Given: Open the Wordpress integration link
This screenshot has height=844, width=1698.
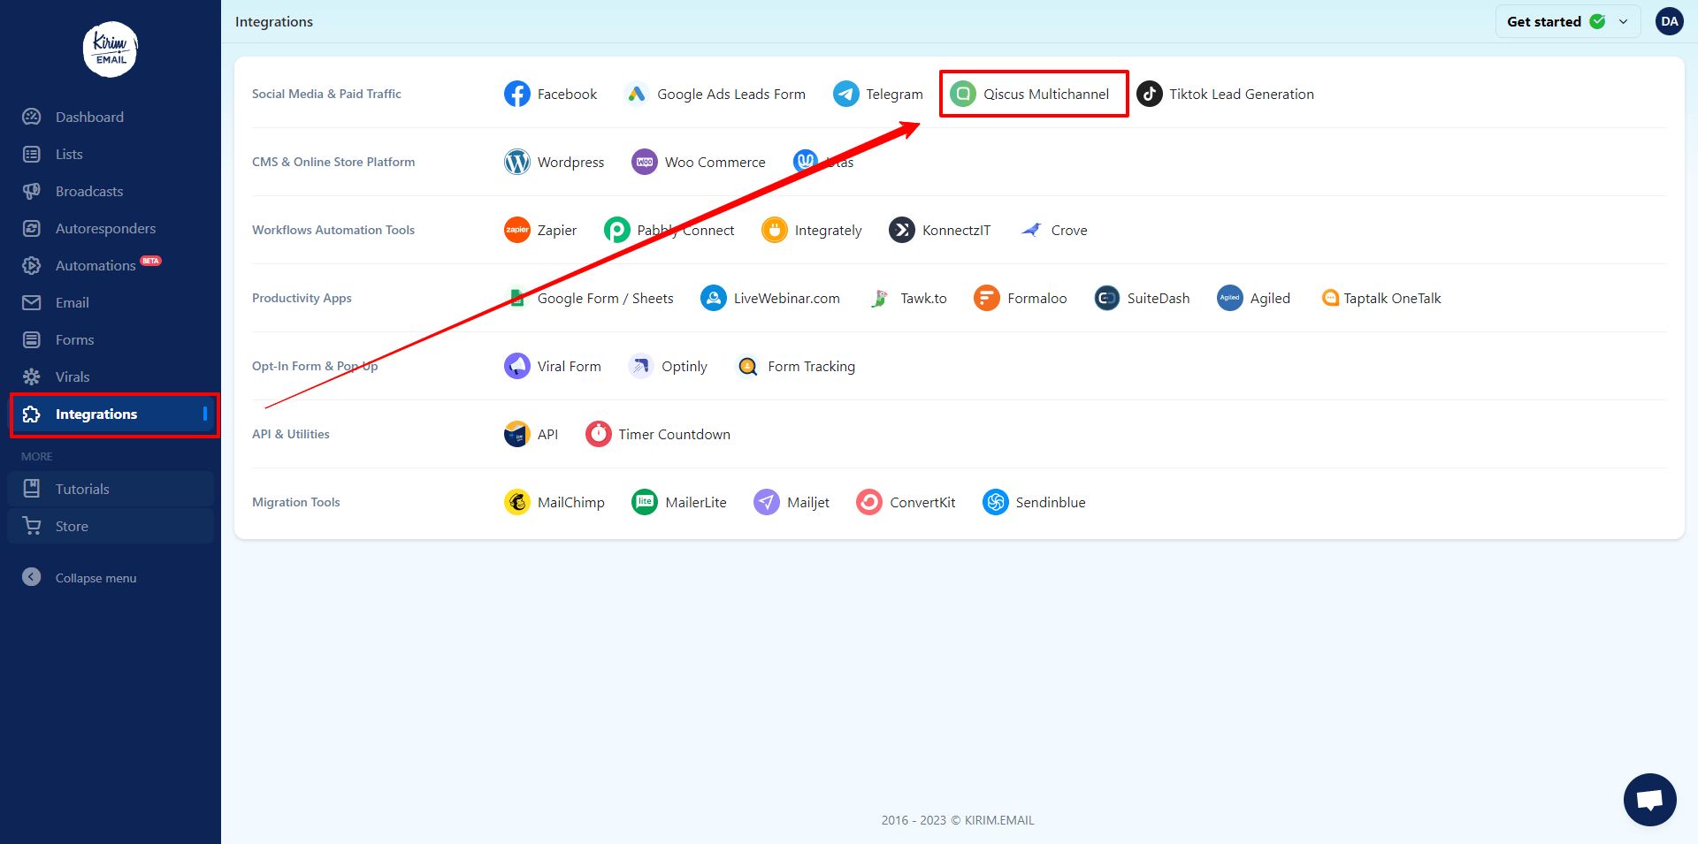Looking at the screenshot, I should [570, 163].
